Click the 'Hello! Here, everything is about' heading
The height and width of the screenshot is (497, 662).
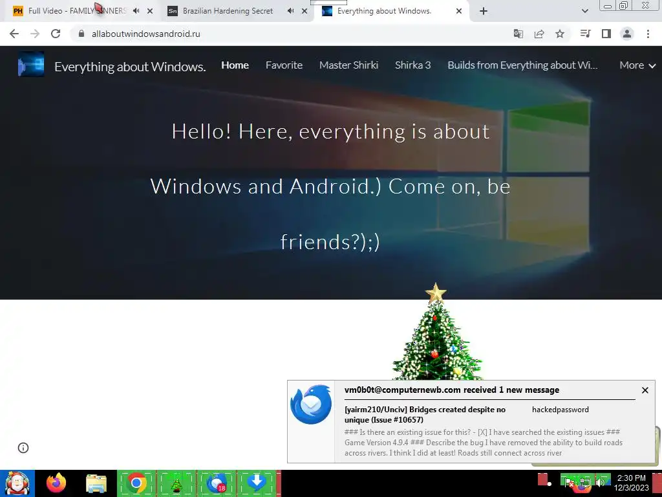pyautogui.click(x=330, y=131)
